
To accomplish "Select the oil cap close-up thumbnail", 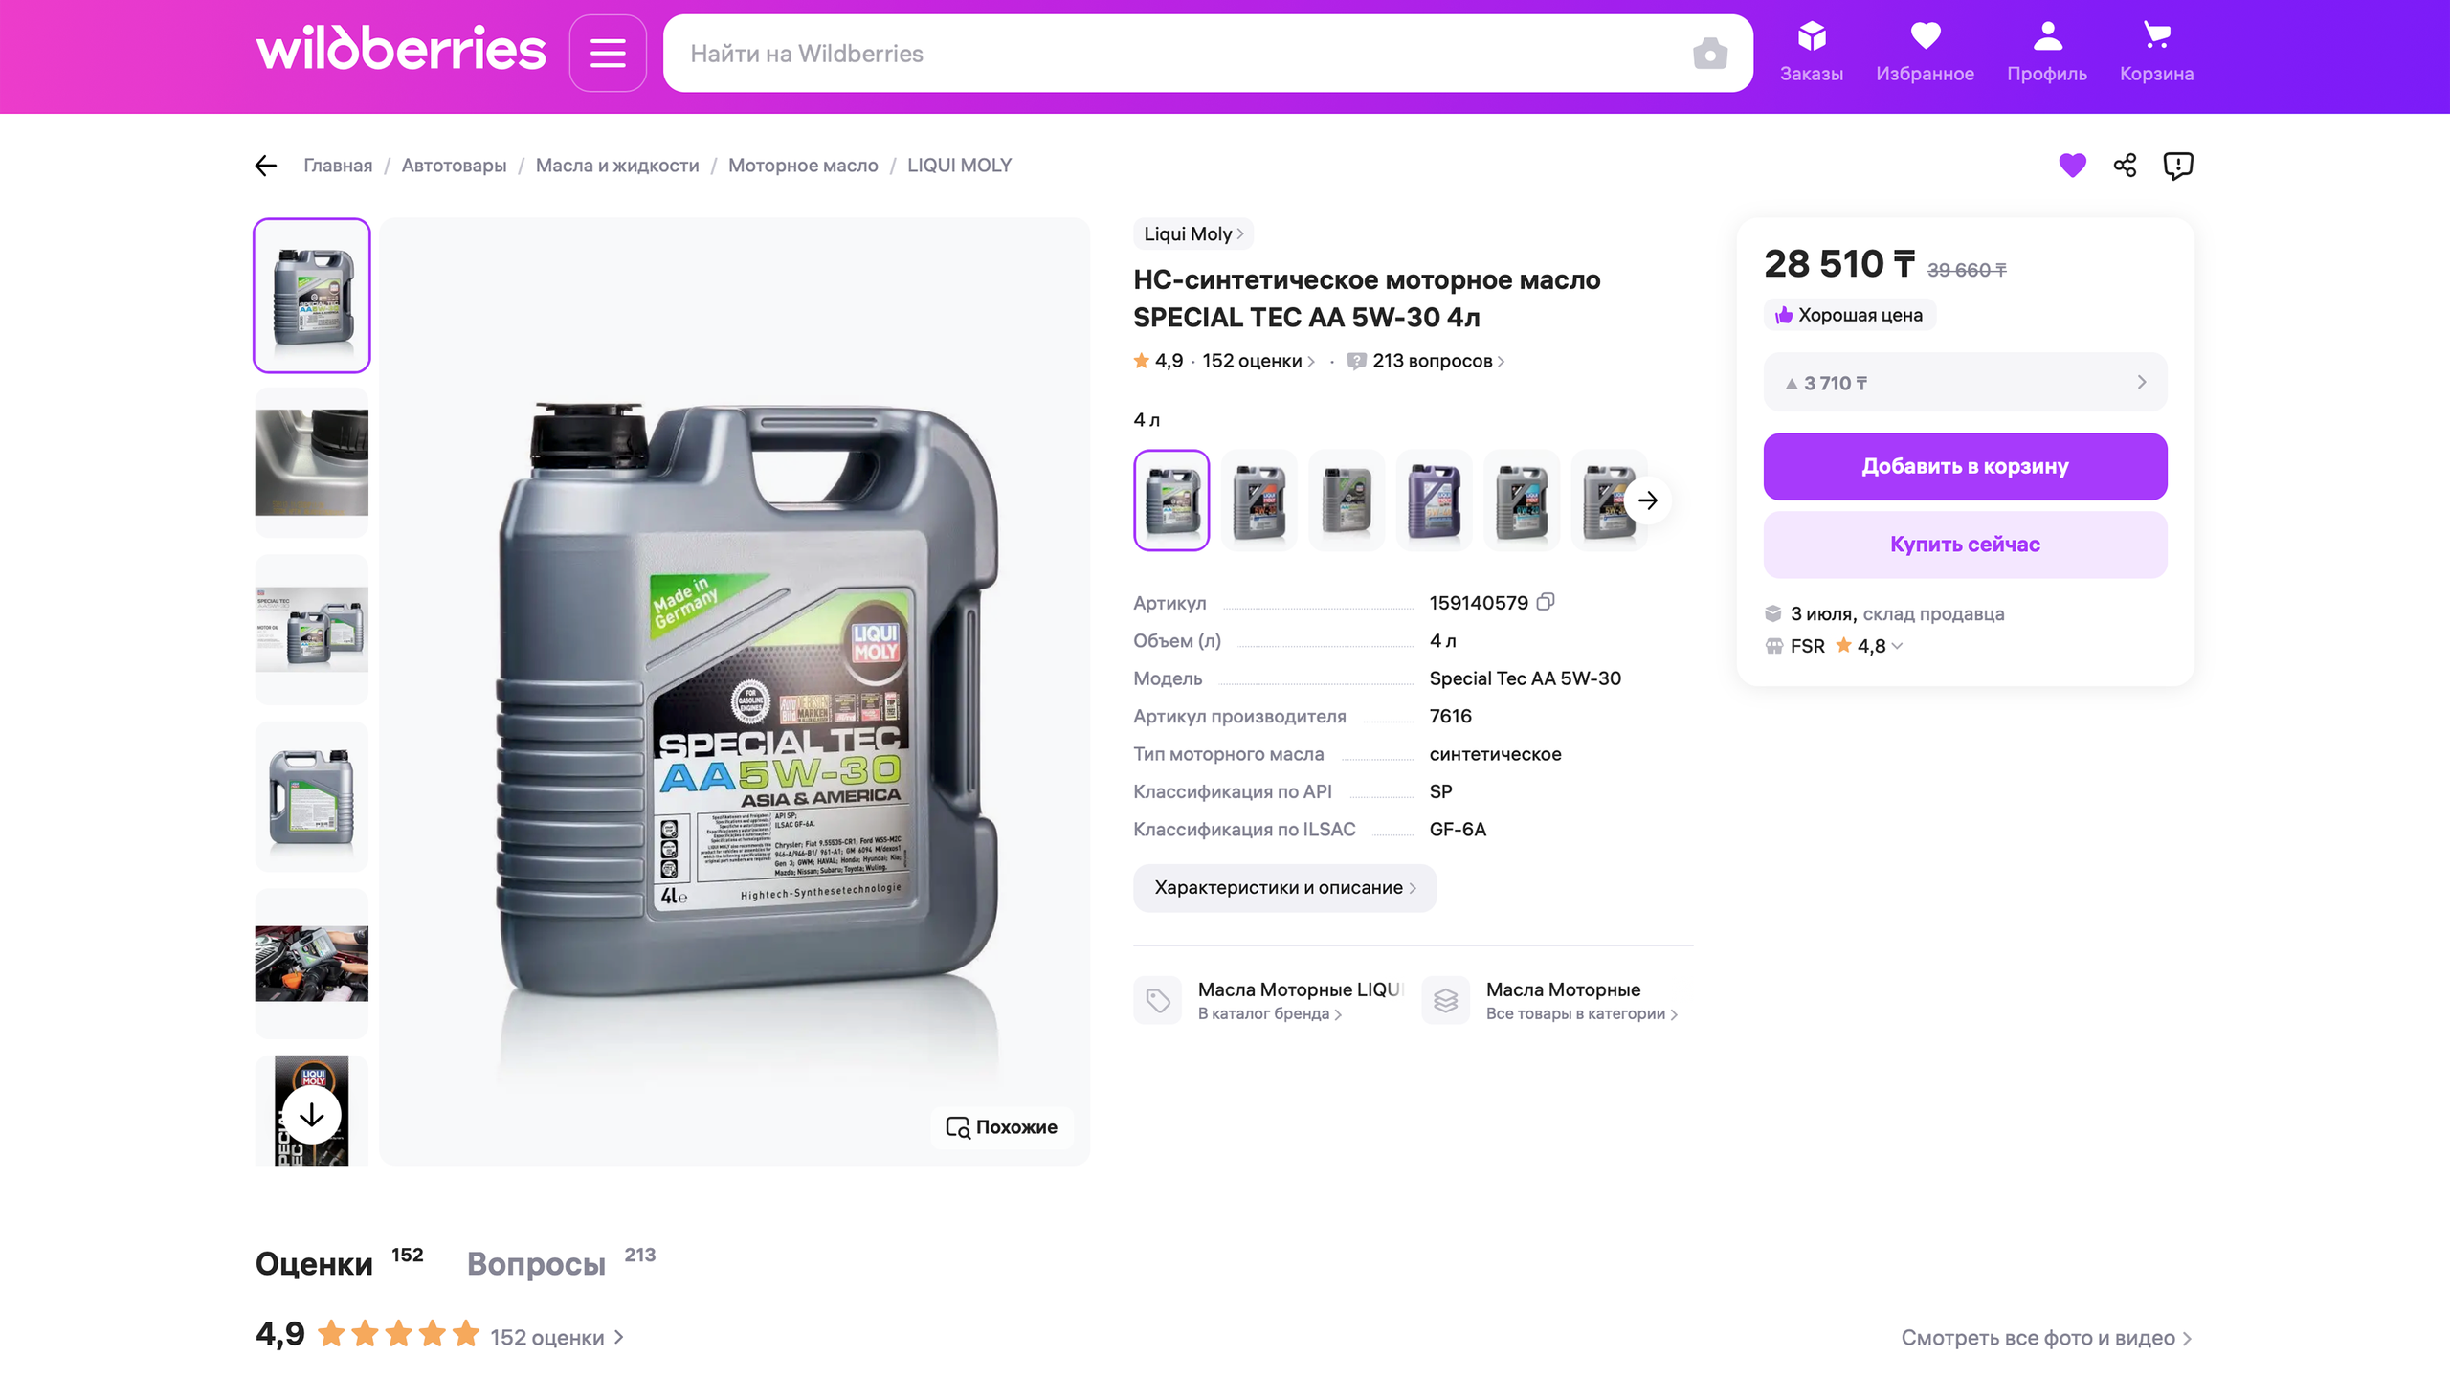I will pos(312,463).
